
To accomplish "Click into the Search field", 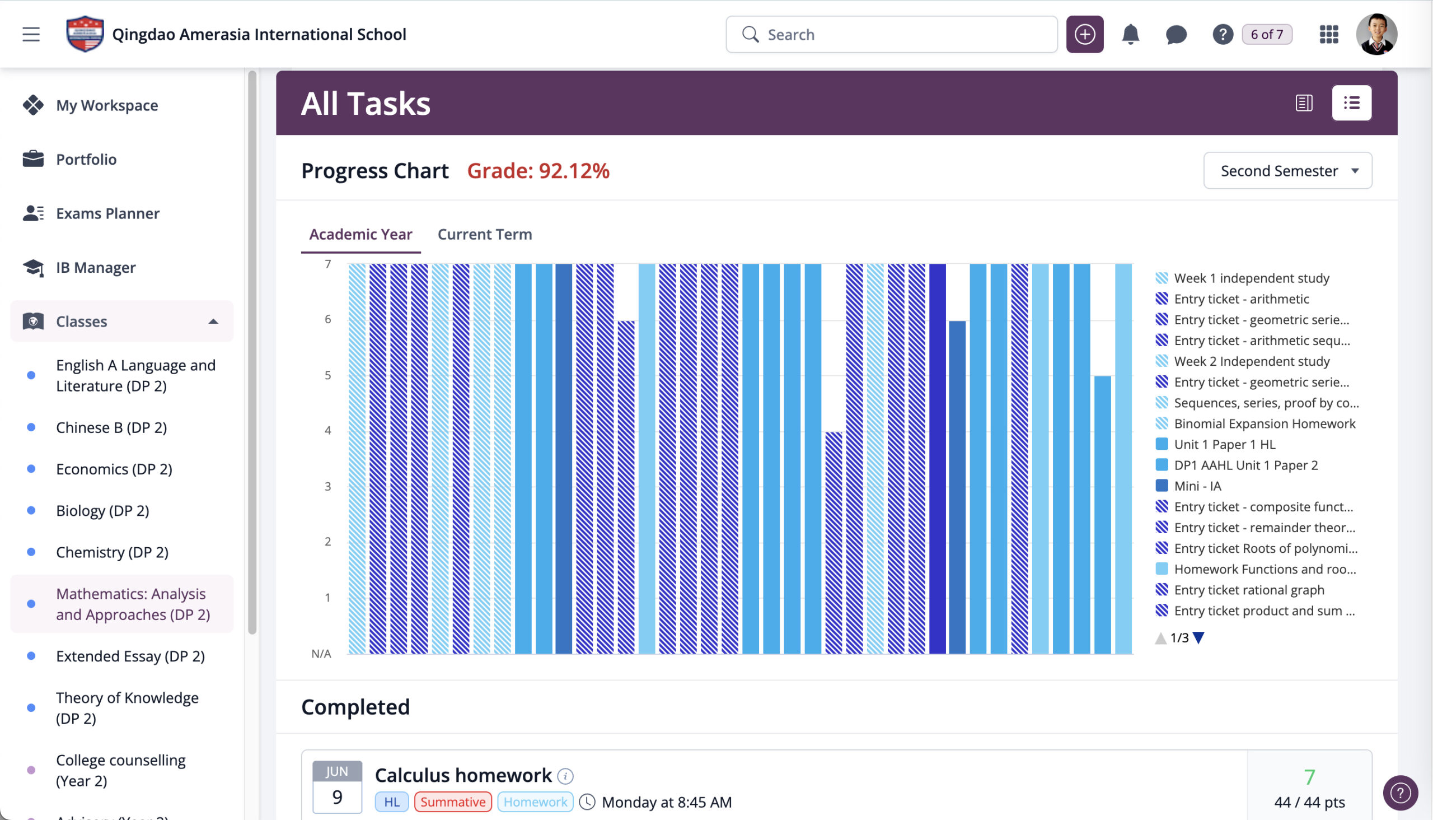I will coord(901,34).
